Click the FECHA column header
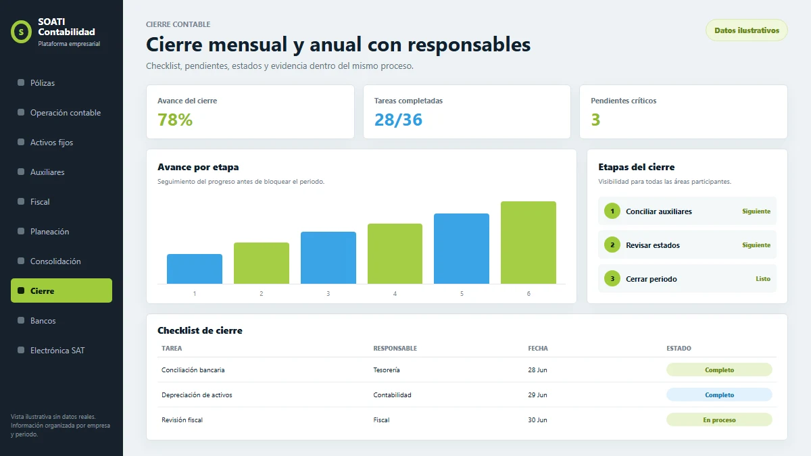The height and width of the screenshot is (456, 811). 538,349
